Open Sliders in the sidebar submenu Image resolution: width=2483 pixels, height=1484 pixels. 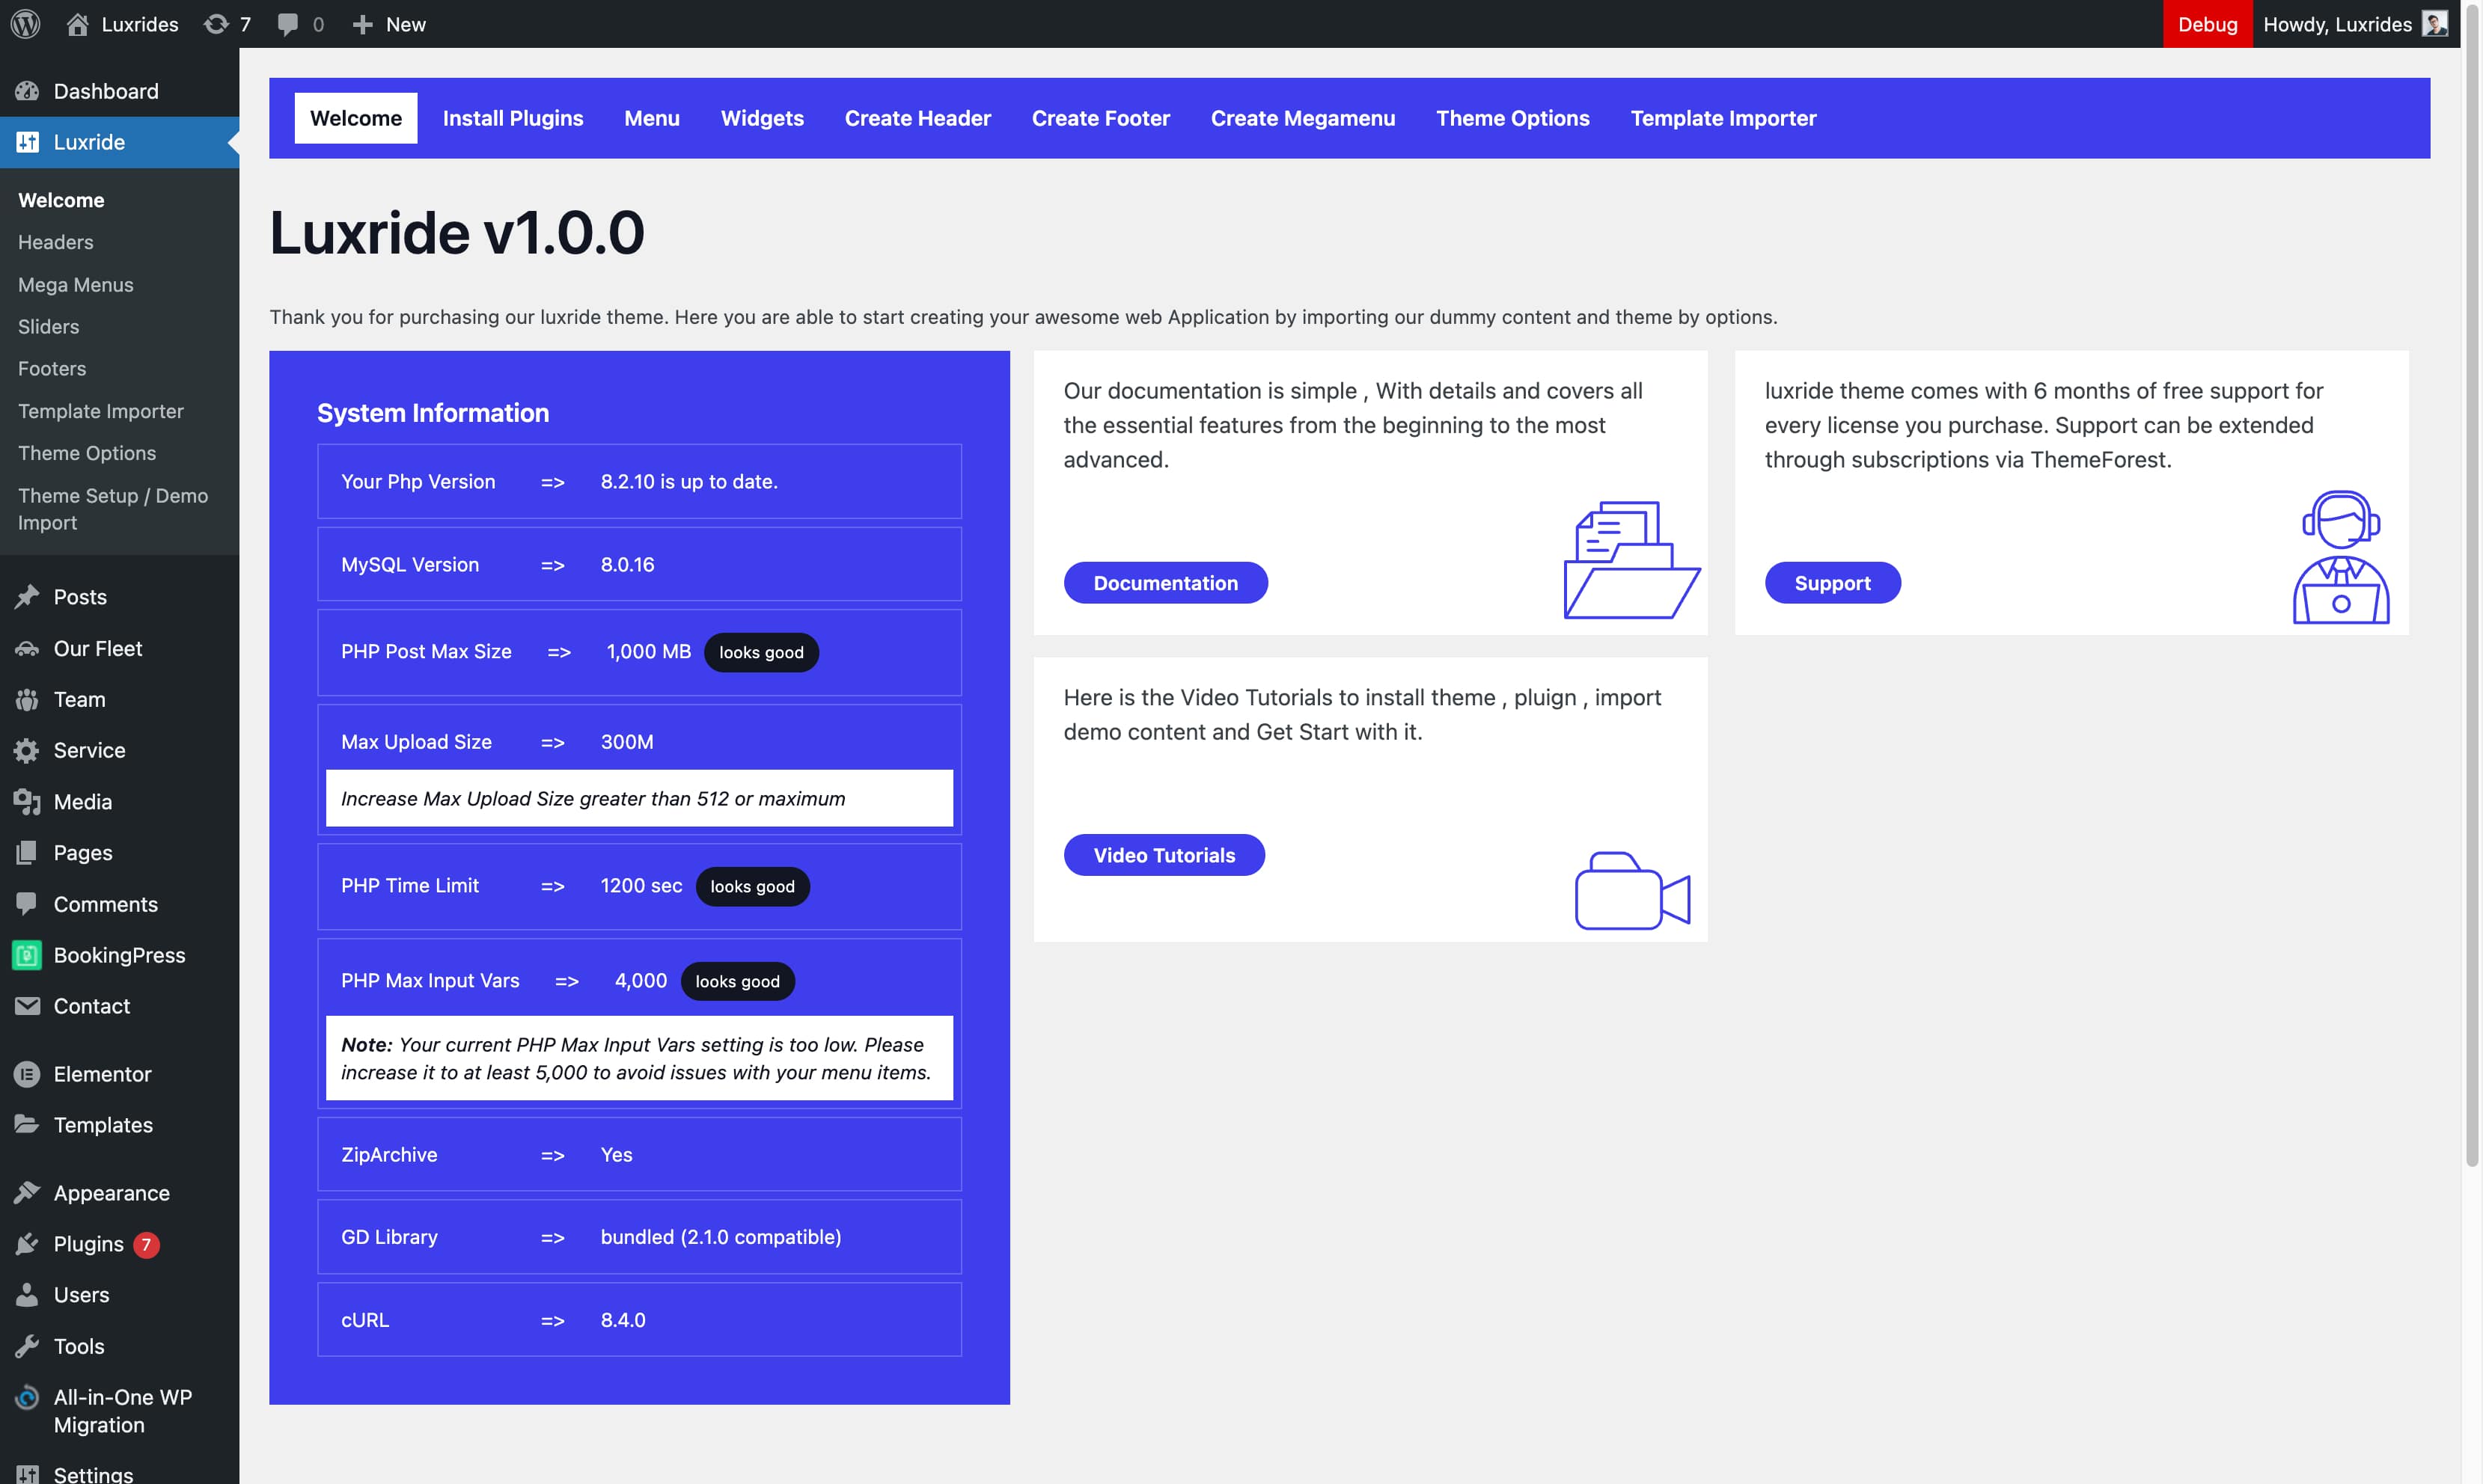(49, 327)
